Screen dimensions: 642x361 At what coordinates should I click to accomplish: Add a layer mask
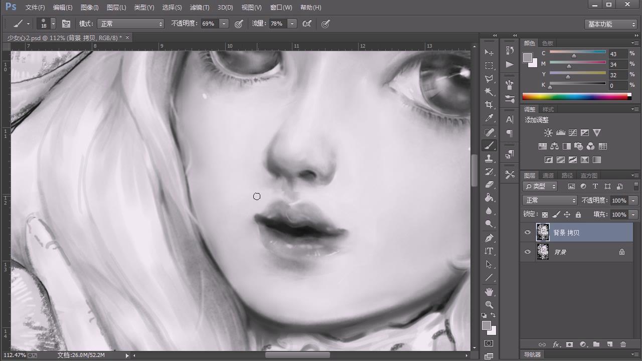point(569,344)
